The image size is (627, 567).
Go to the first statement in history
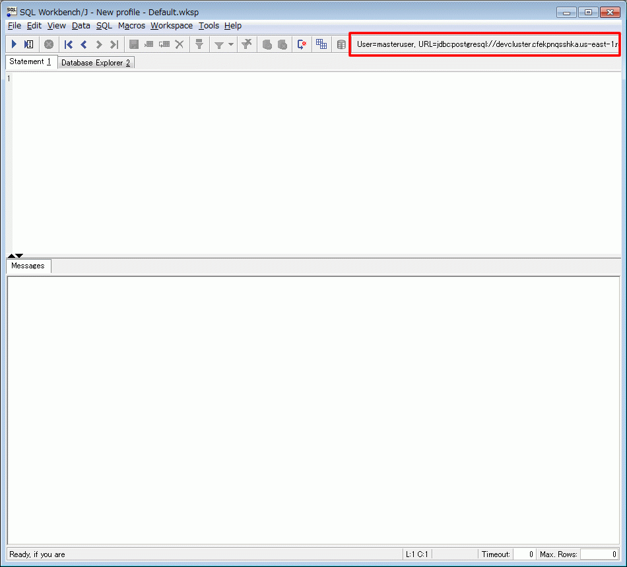pyautogui.click(x=69, y=44)
